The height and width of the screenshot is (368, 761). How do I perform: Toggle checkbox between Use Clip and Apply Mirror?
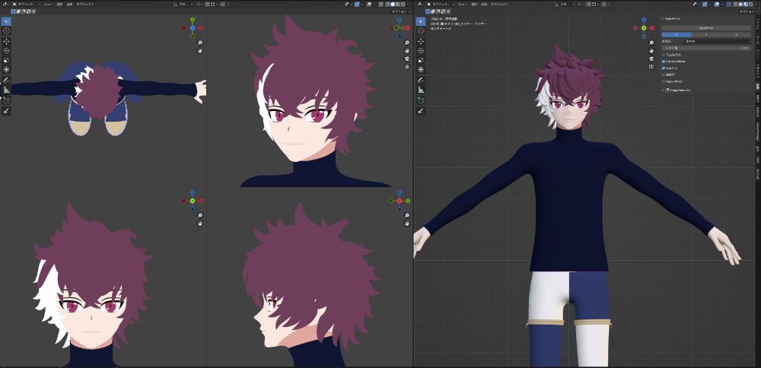coord(664,75)
